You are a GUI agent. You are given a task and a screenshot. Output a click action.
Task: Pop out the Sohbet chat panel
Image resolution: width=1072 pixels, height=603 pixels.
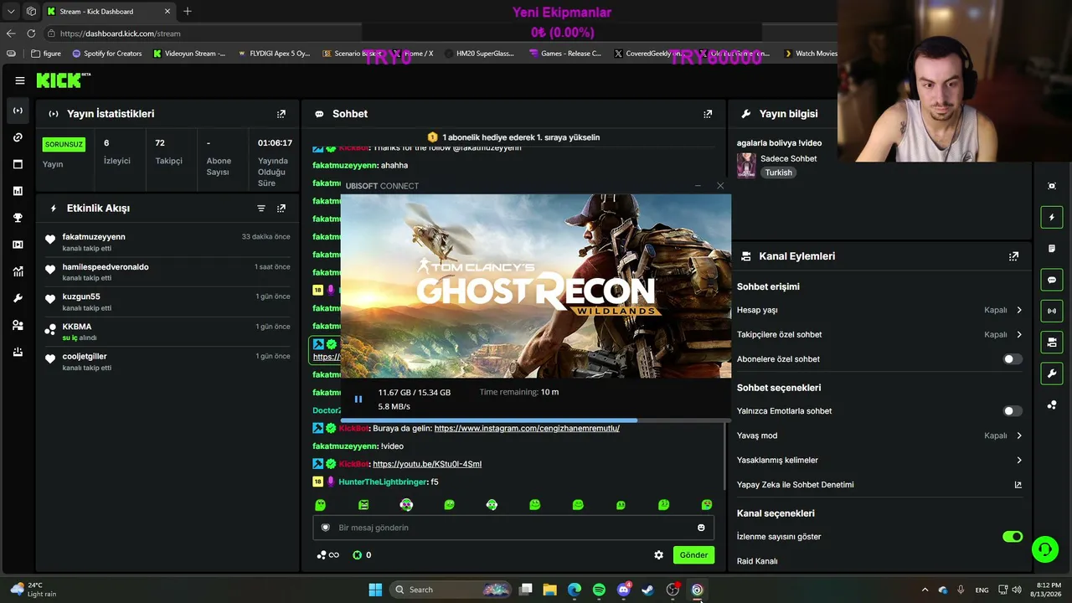tap(708, 114)
